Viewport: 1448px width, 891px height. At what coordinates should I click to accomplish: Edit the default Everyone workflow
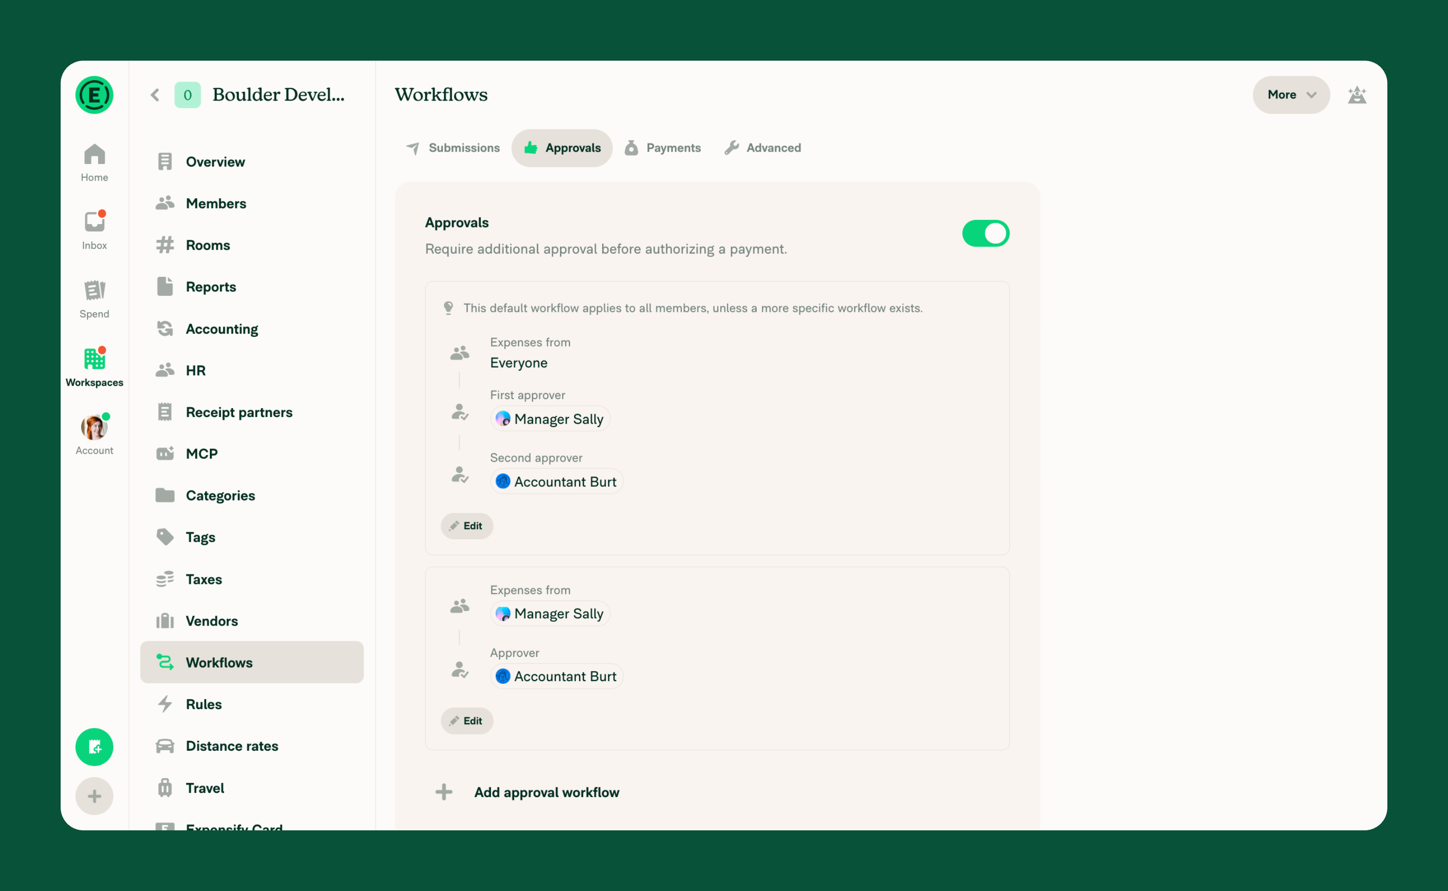pyautogui.click(x=467, y=526)
